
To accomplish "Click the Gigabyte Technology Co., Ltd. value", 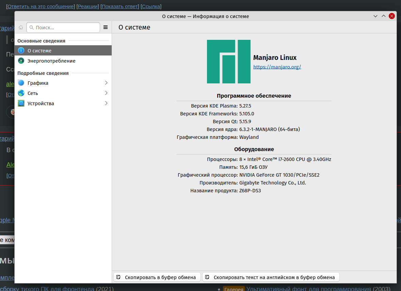I will pos(272,183).
